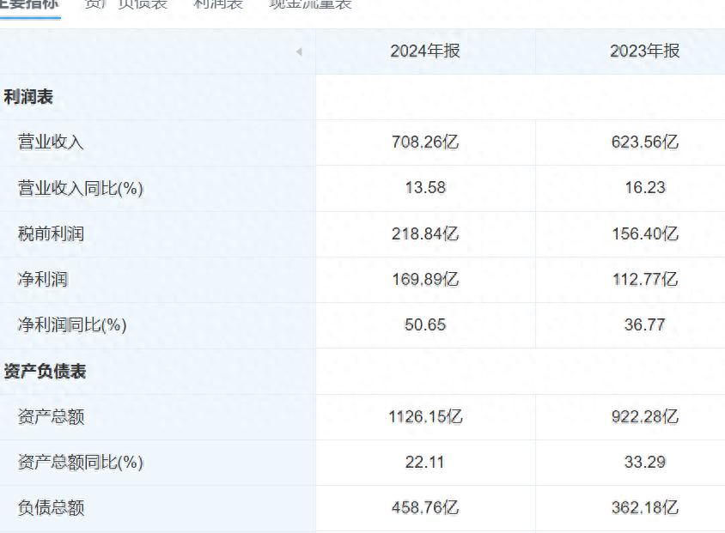This screenshot has height=533, width=725.
Task: Select the 2023年报 column header
Action: 645,51
